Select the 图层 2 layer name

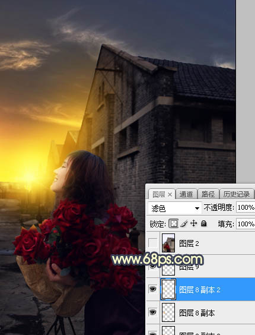(189, 244)
